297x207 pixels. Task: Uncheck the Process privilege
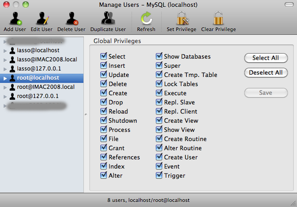point(104,130)
